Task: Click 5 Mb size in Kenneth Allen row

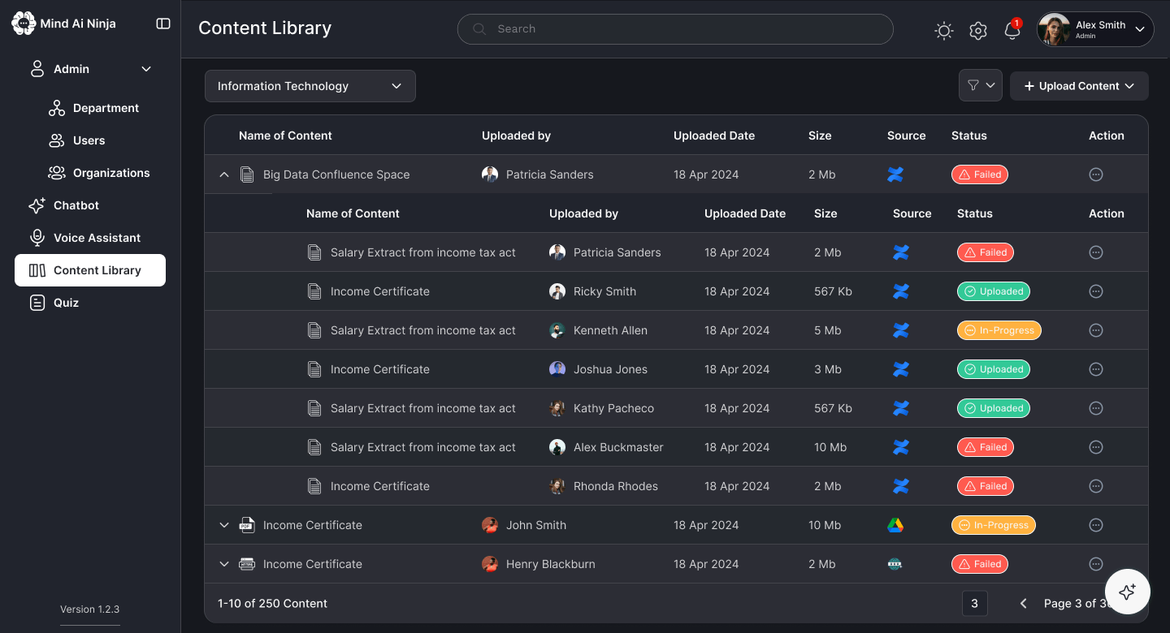Action: (828, 330)
